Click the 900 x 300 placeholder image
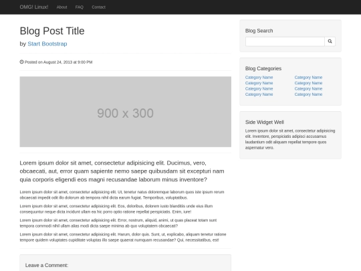 click(126, 112)
